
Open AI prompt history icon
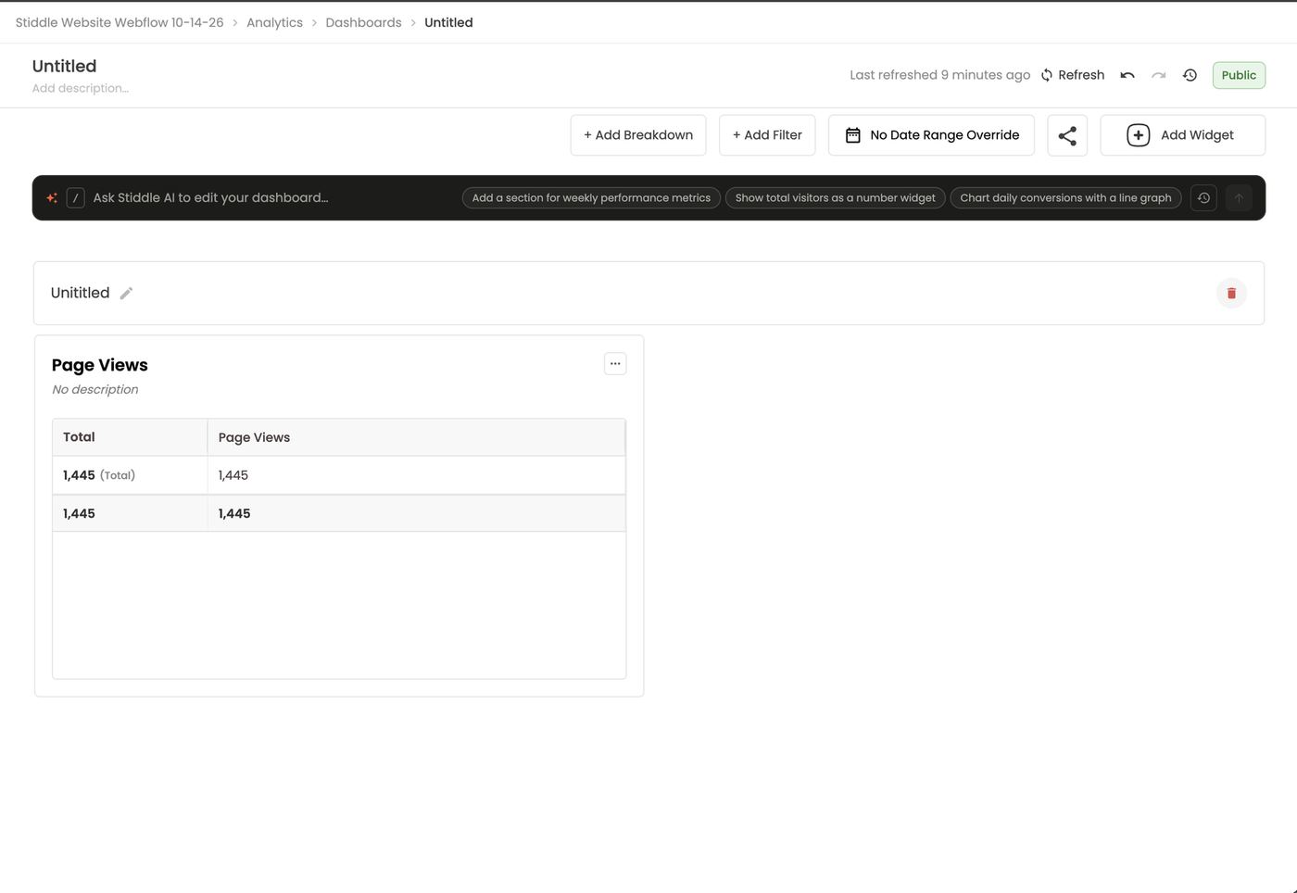coord(1203,197)
